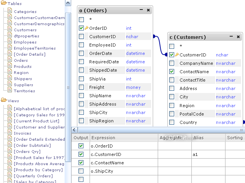This screenshot has height=183, width=245.
Task: Click the up arrow of the tree scrollbar
Action: pyautogui.click(x=68, y=3)
